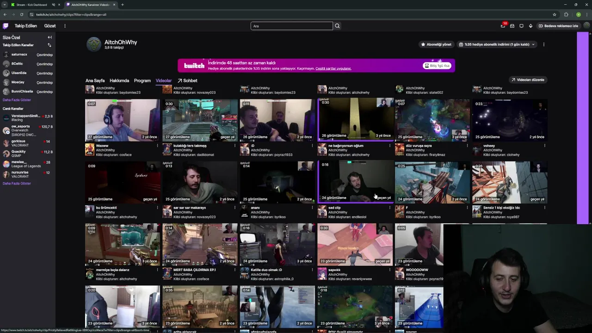Click the browser address bar URL
Image resolution: width=592 pixels, height=333 pixels.
pyautogui.click(x=71, y=14)
